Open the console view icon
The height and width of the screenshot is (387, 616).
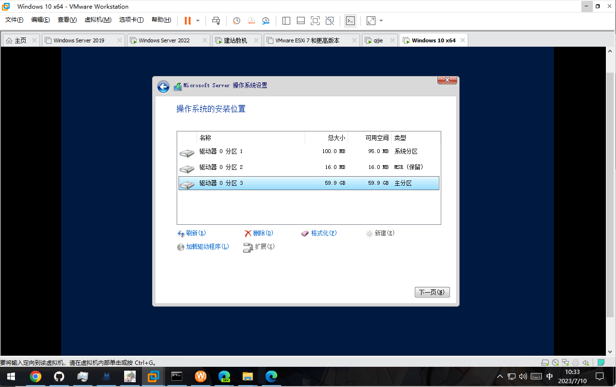tap(351, 21)
